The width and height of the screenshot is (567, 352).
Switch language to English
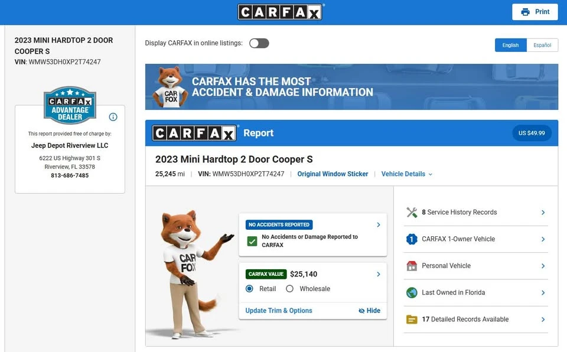click(510, 45)
